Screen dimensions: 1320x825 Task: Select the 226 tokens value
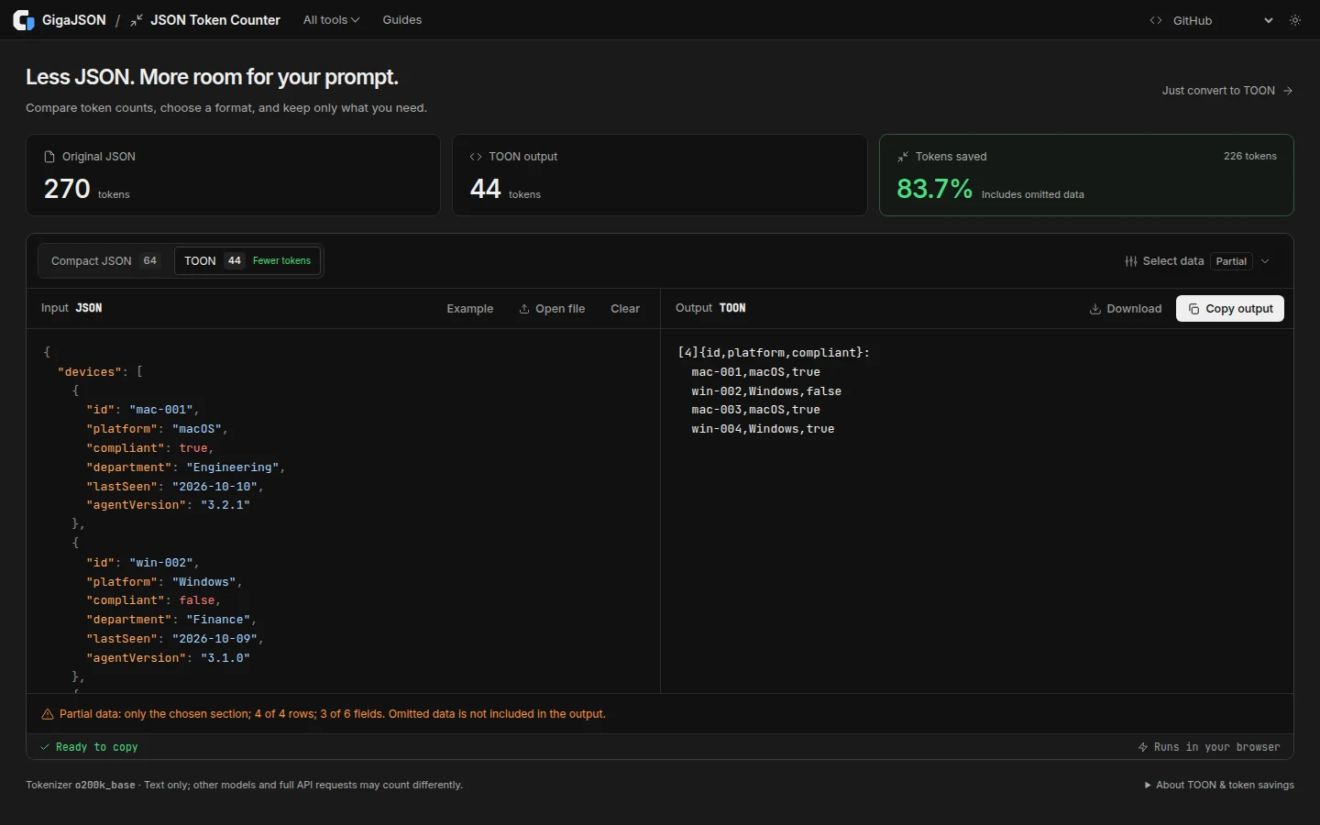tap(1250, 156)
